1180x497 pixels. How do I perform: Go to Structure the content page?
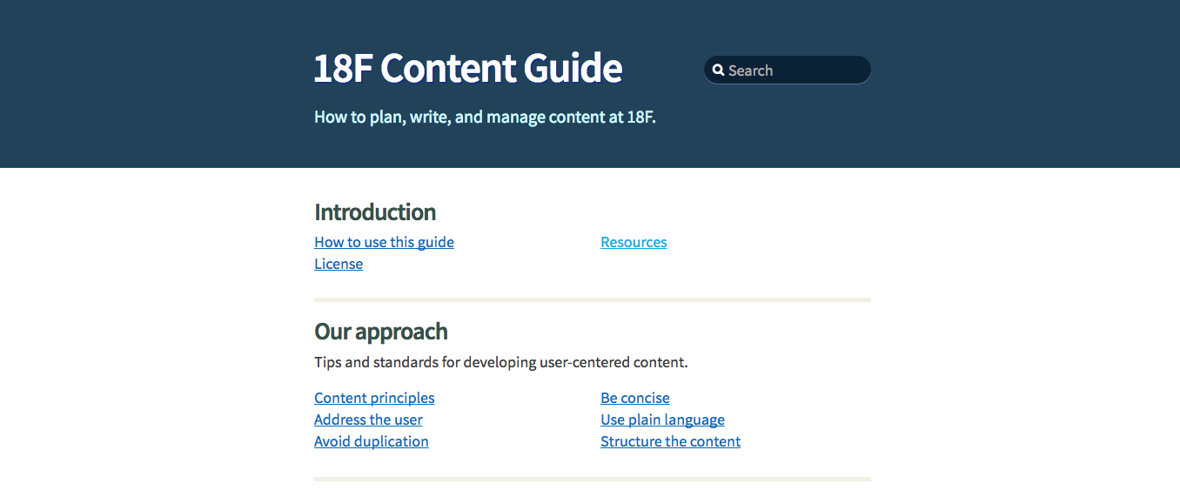670,441
